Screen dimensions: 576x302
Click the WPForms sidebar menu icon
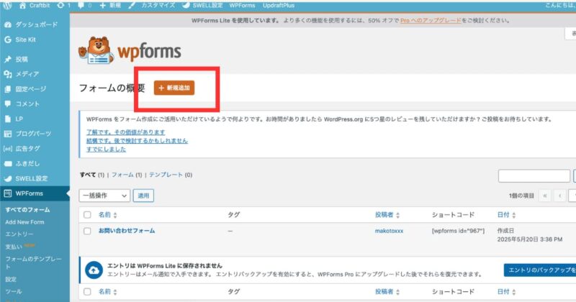(x=8, y=193)
